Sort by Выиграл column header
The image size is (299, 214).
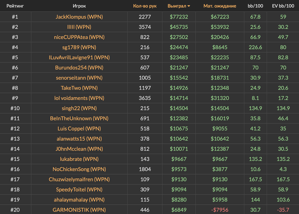coord(177,6)
